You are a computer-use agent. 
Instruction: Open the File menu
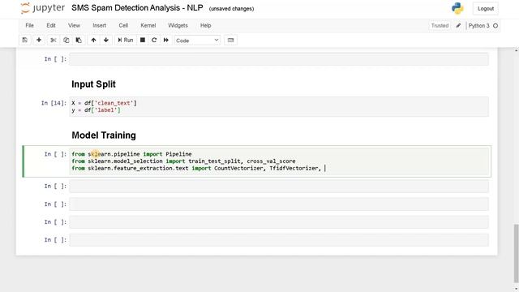(x=29, y=25)
